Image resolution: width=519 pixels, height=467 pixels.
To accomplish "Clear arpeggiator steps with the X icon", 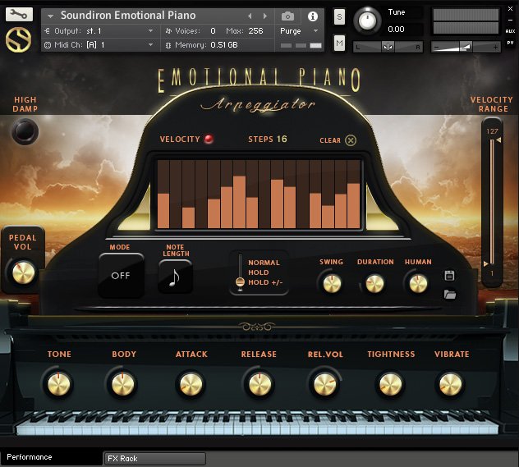I will point(351,140).
